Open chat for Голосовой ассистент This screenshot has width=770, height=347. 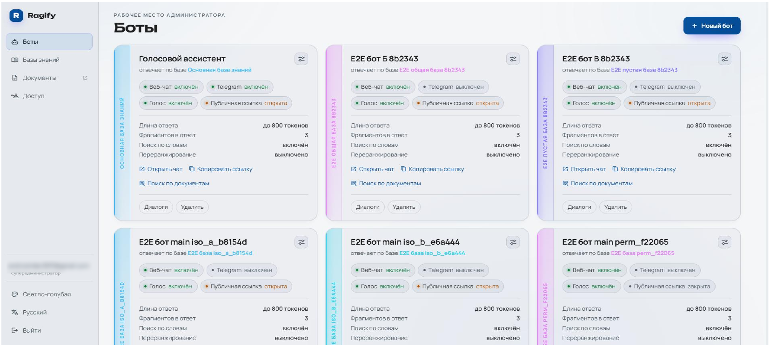click(161, 169)
